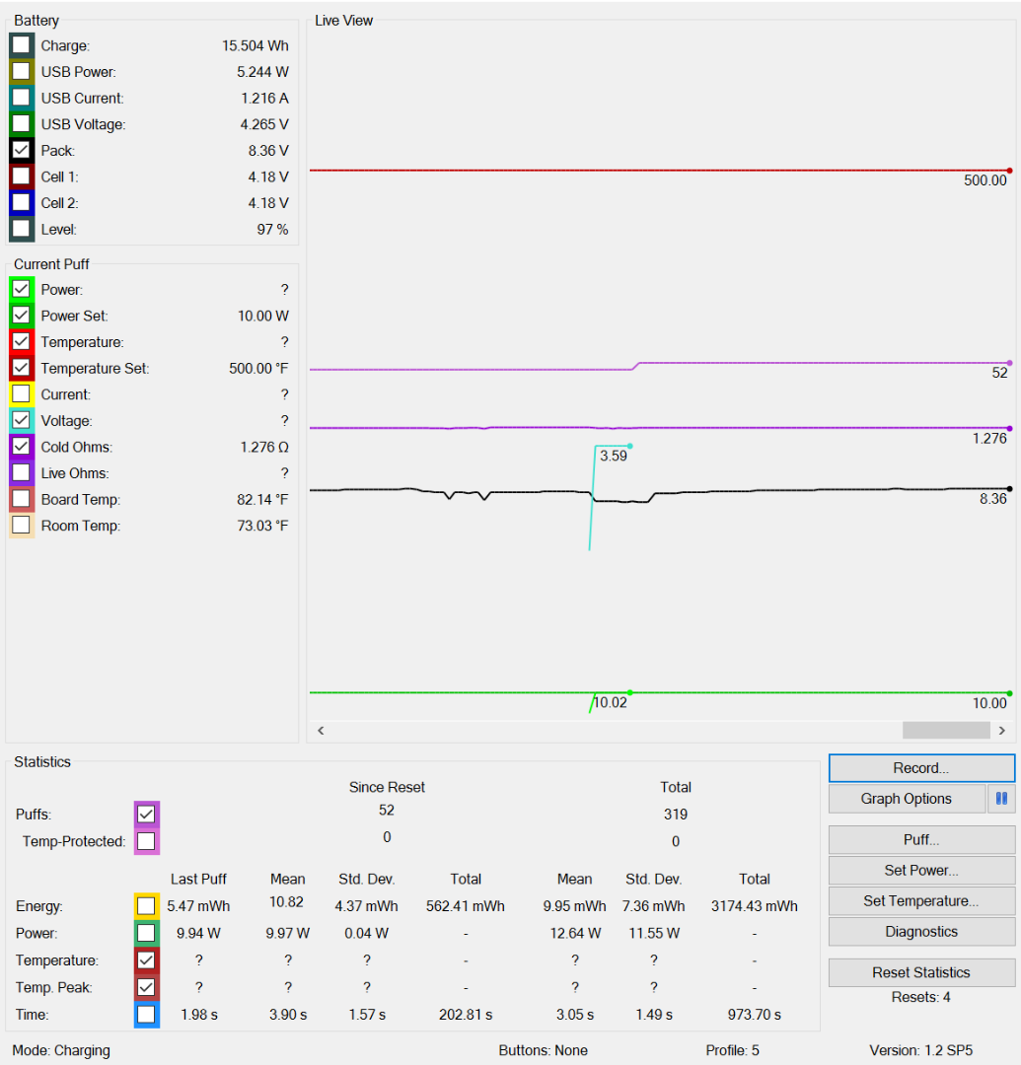Open Graph Options

pos(907,799)
